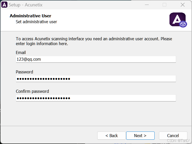The image size is (192, 144).
Task: Minimize the Setup - Acunetix window
Action: (147, 5)
